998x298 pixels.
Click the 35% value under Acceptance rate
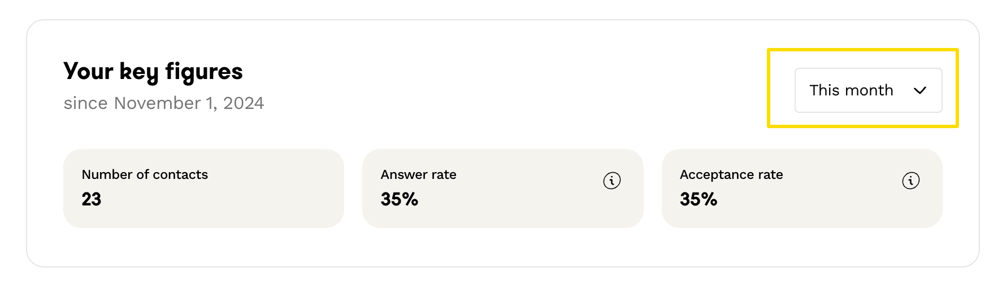click(698, 199)
